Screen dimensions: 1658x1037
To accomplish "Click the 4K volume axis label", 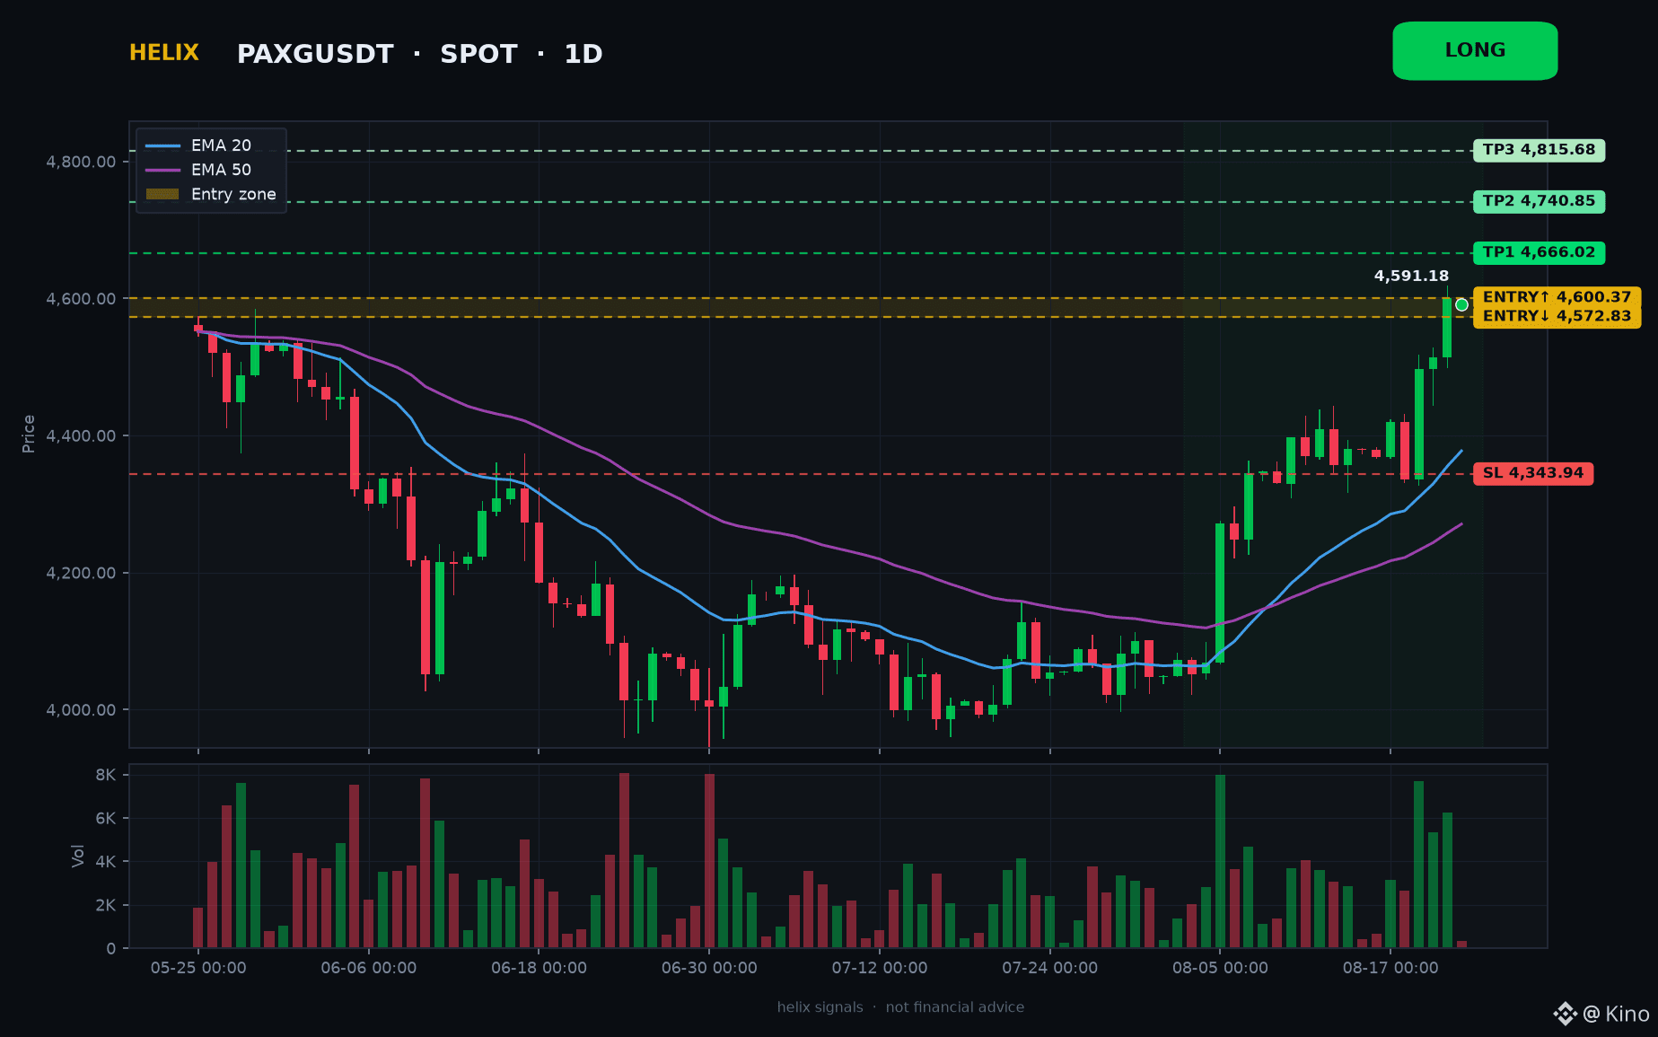I will 106,861.
